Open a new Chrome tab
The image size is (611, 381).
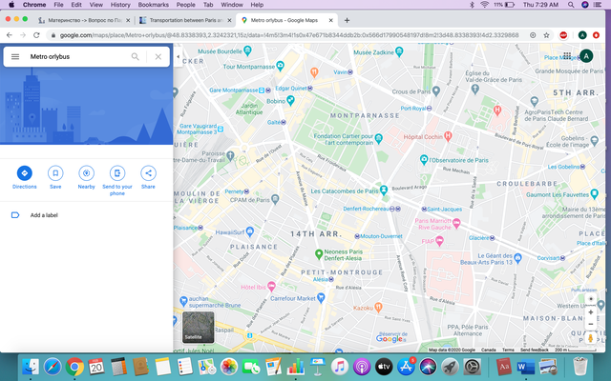347,20
